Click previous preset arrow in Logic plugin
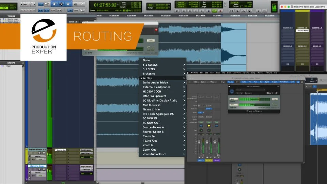Image resolution: width=327 pixels, height=184 pixels. 237,93
